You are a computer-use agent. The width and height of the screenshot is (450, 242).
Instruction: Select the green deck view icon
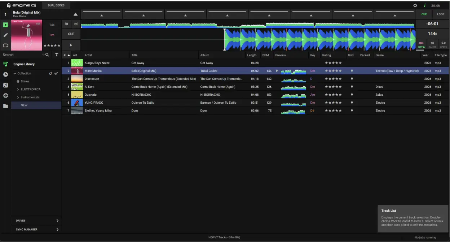(x=5, y=25)
